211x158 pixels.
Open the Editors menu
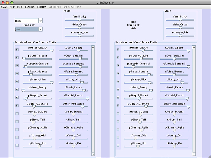tap(42, 7)
